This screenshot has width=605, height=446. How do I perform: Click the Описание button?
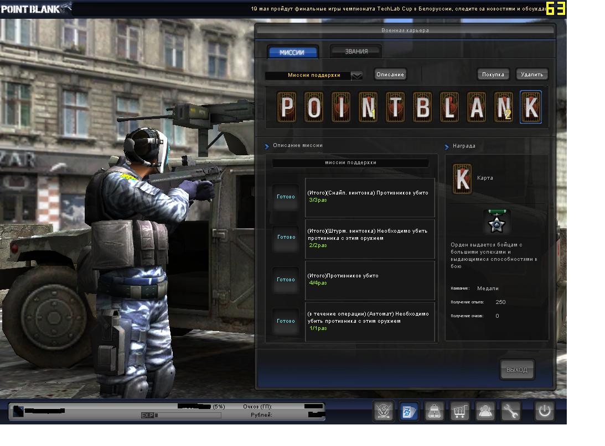(x=390, y=74)
